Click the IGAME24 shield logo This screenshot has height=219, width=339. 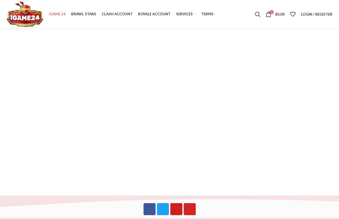pyautogui.click(x=25, y=14)
